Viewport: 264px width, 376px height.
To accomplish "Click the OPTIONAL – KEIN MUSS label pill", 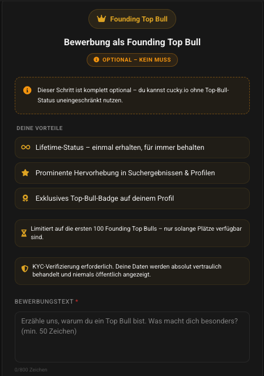I will pos(132,60).
